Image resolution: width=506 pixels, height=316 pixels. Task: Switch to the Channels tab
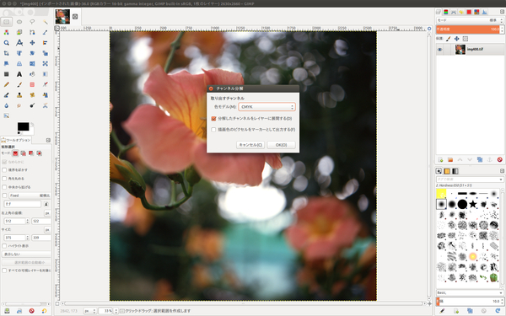pyautogui.click(x=446, y=12)
